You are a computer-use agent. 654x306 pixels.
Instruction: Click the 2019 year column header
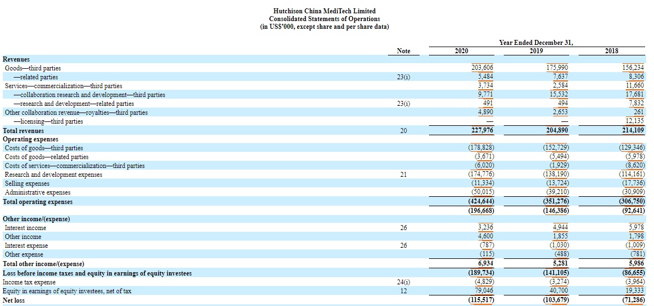pos(536,51)
